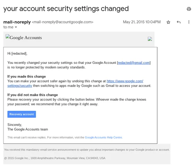This screenshot has height=167, width=193.
Task: Open the three-dot more options menu
Action: pyautogui.click(x=189, y=22)
